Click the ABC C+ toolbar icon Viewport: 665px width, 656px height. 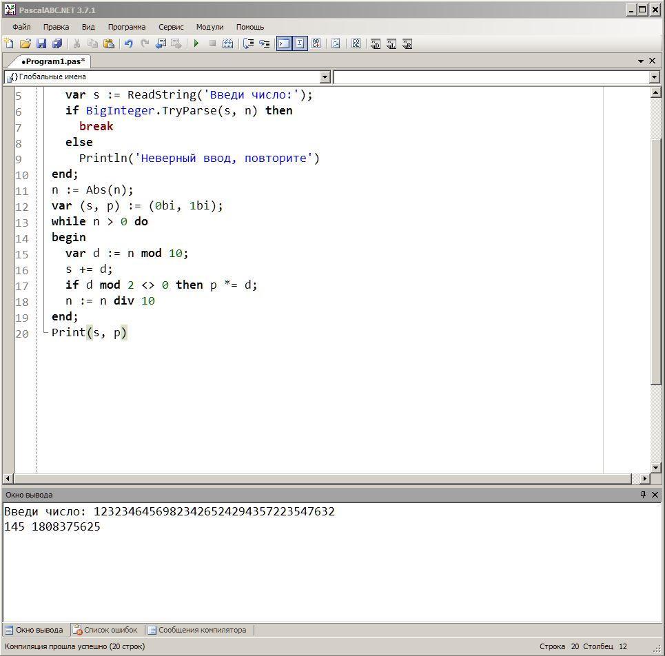click(x=316, y=43)
